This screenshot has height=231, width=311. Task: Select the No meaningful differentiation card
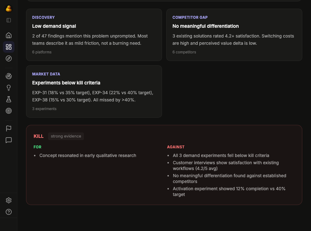click(234, 35)
